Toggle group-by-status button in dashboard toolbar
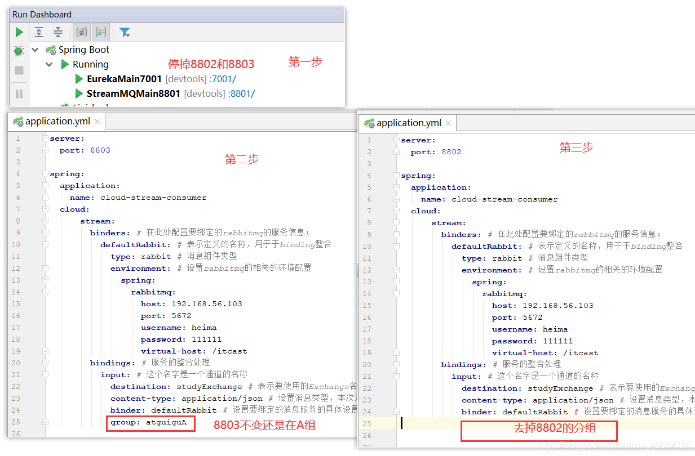The width and height of the screenshot is (695, 456). (x=101, y=32)
